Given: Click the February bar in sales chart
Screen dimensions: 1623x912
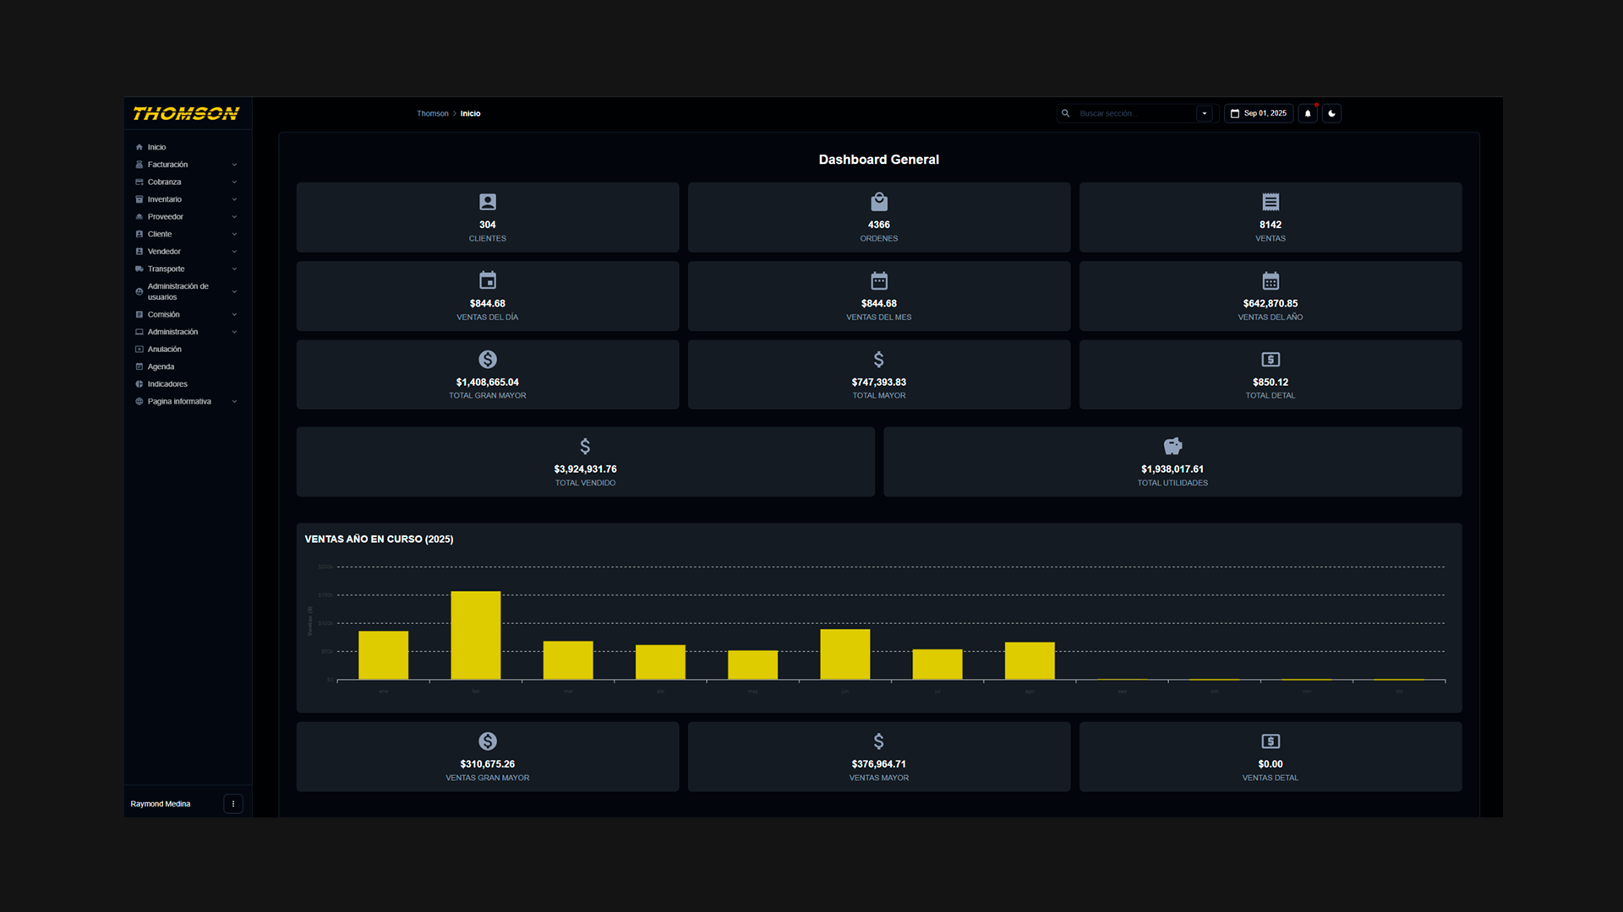Looking at the screenshot, I should (476, 635).
